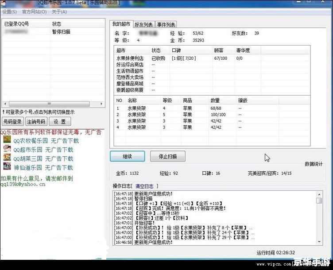Image resolution: width=333 pixels, height=270 pixels.
Task: Click the 神仙道乐园 icon
Action: pyautogui.click(x=7, y=166)
